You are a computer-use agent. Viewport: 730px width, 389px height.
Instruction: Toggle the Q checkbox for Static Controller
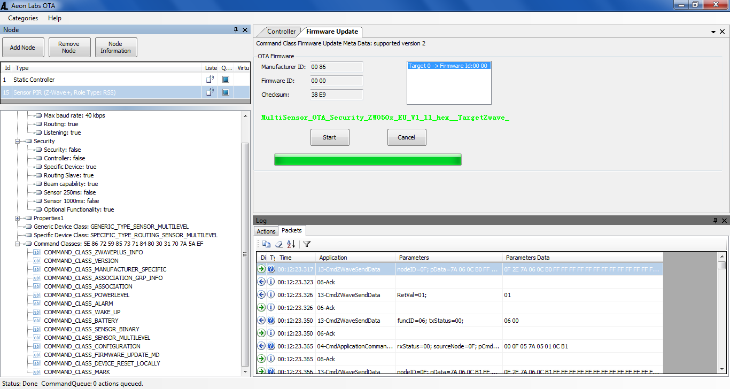tap(226, 80)
